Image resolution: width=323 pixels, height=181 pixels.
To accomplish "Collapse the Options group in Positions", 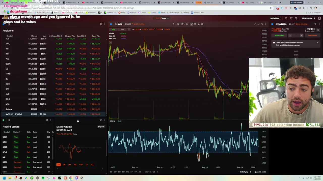I will point(3,109).
